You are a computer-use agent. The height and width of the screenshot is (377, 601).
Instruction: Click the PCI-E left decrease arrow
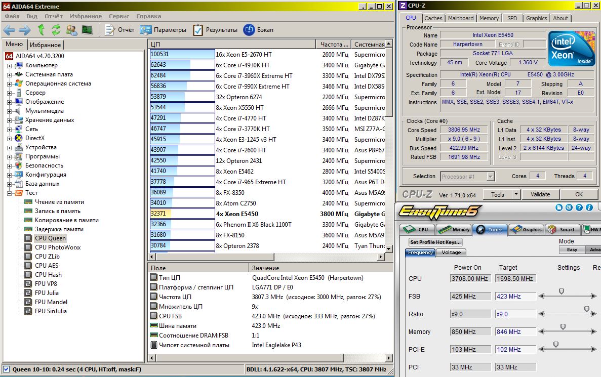[541, 349]
